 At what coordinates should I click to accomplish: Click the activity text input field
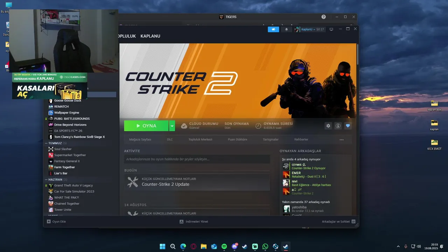tap(197, 159)
